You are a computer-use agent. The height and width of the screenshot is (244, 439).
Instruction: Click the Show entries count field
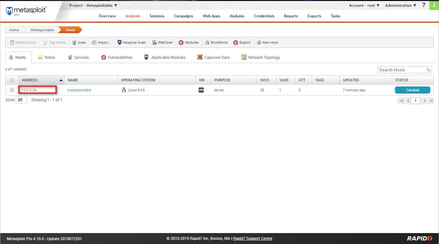[x=21, y=100]
